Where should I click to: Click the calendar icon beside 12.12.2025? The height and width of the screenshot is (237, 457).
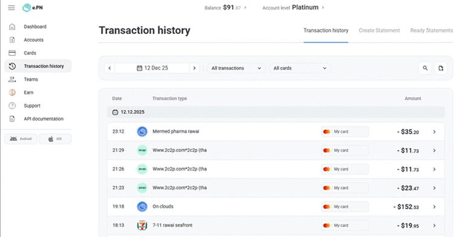pos(115,112)
